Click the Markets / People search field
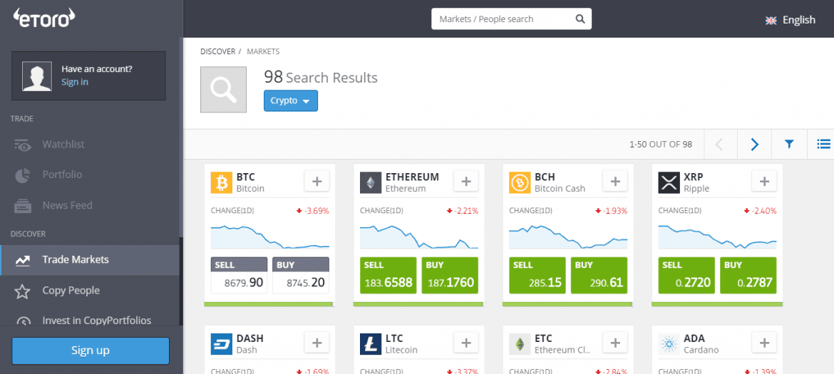 click(x=511, y=19)
